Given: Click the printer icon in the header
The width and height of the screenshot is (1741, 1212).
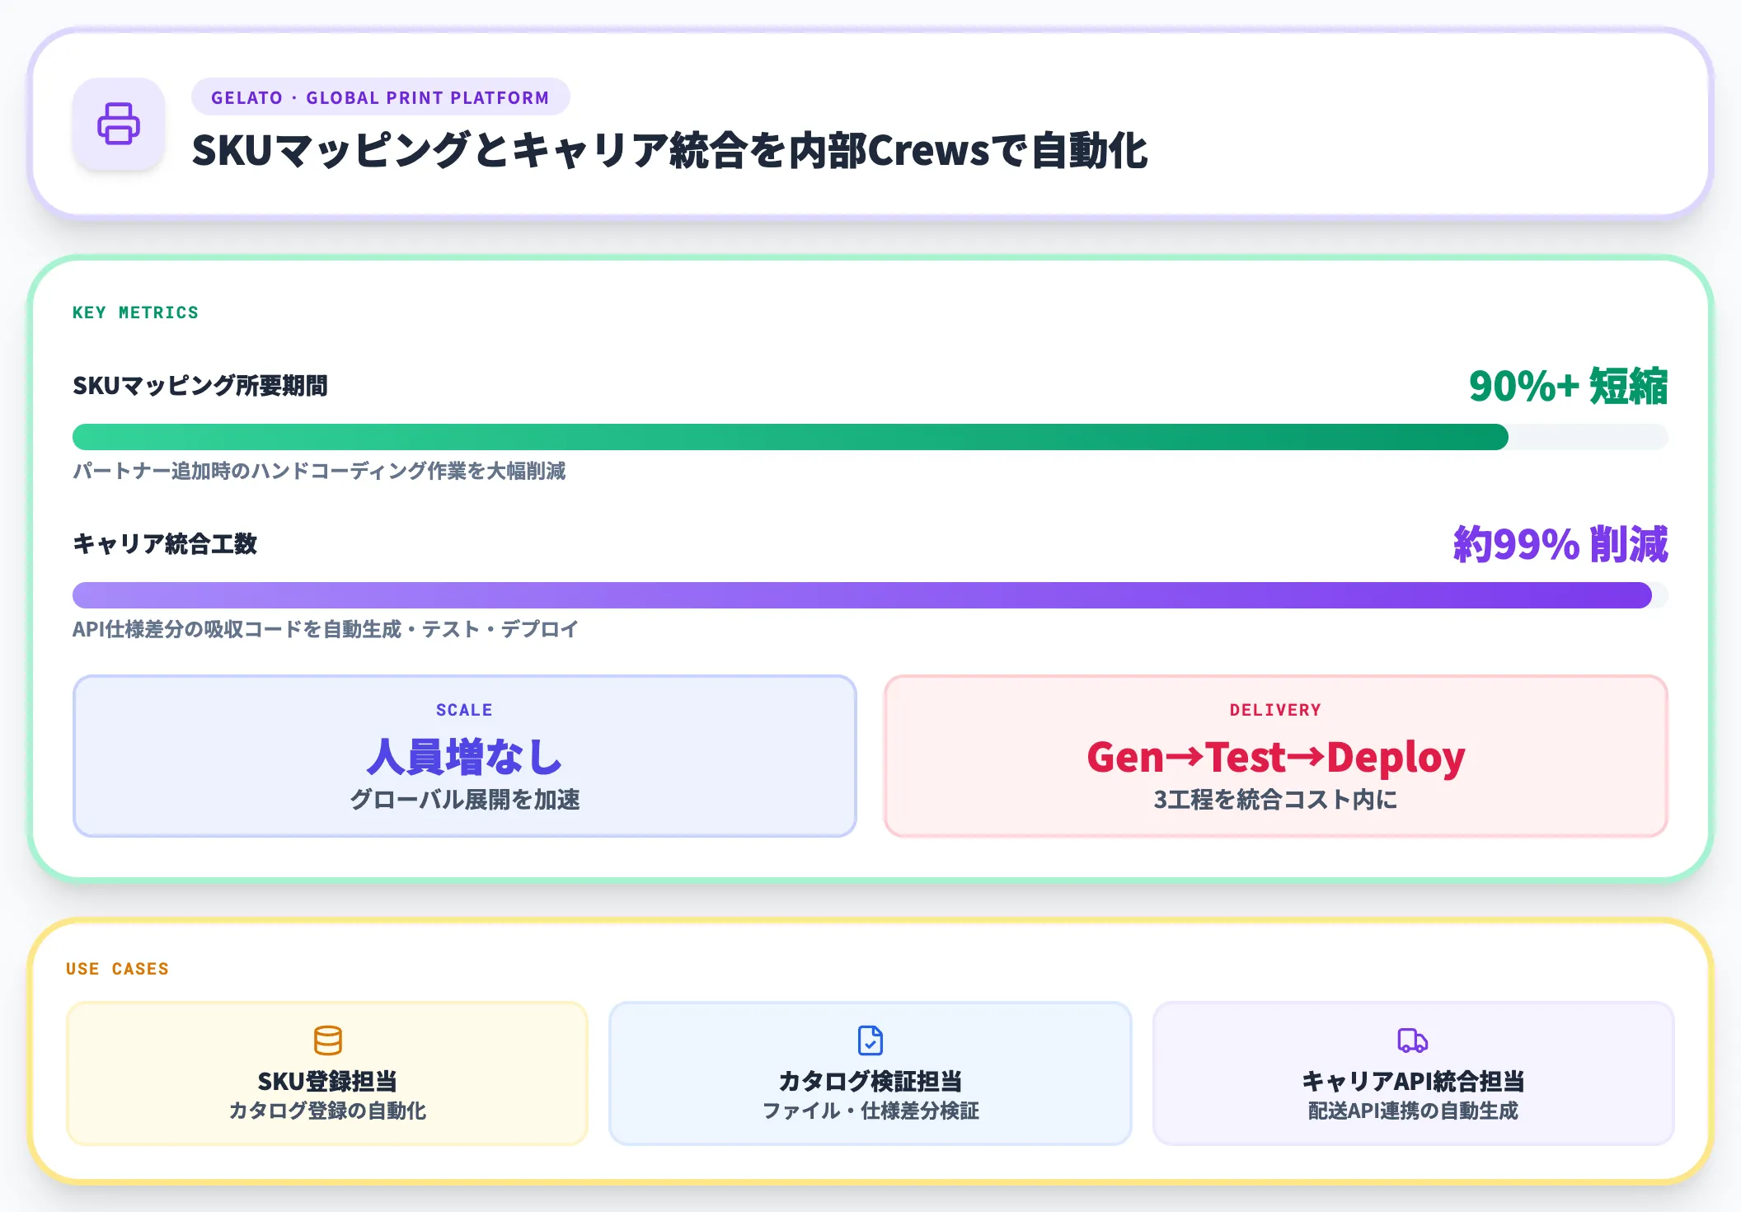Looking at the screenshot, I should pos(119,124).
